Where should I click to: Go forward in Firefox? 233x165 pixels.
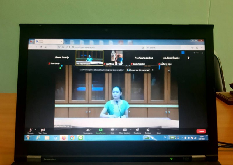[36, 47]
